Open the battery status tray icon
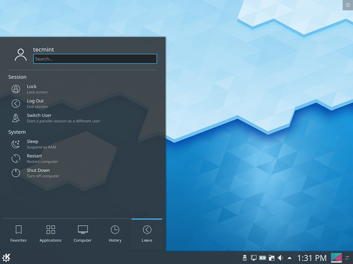Image resolution: width=353 pixels, height=264 pixels. [x=262, y=258]
